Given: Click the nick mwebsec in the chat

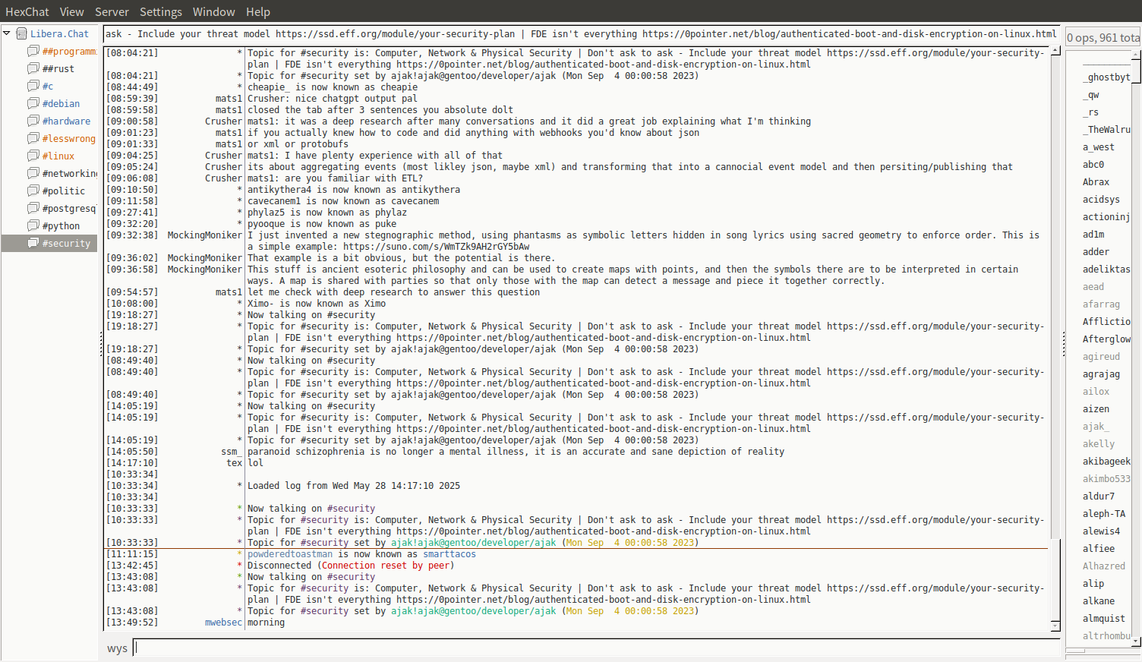Looking at the screenshot, I should click(223, 623).
